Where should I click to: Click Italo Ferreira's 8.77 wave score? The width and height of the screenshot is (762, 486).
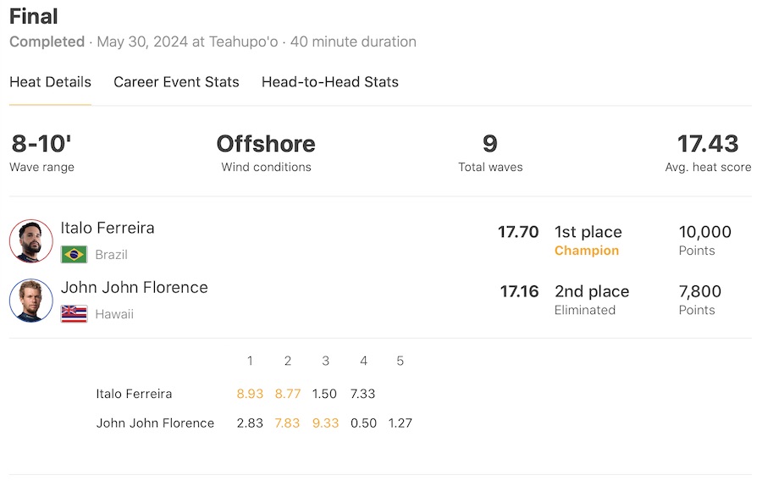(288, 394)
